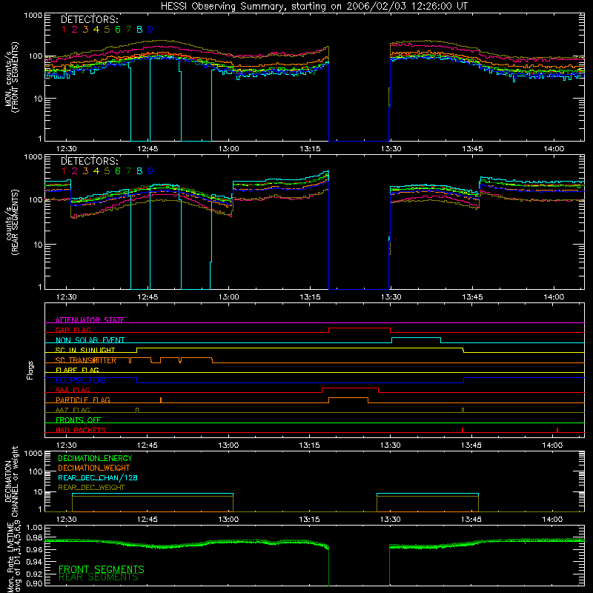Click the DECIMATION_ENERGY legend entry
The width and height of the screenshot is (593, 593).
coord(95,458)
